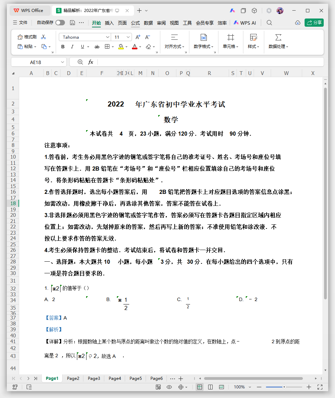Click the insert function fx icon
Screen dimensions: 335x398
coord(91,62)
